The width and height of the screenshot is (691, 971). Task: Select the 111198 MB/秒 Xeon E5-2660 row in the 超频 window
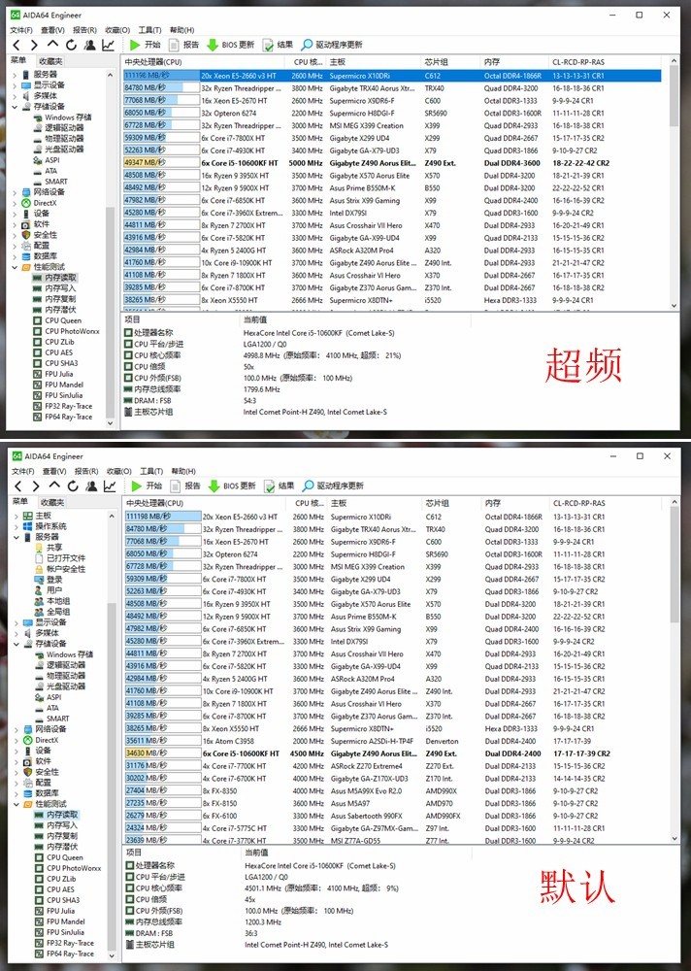391,76
